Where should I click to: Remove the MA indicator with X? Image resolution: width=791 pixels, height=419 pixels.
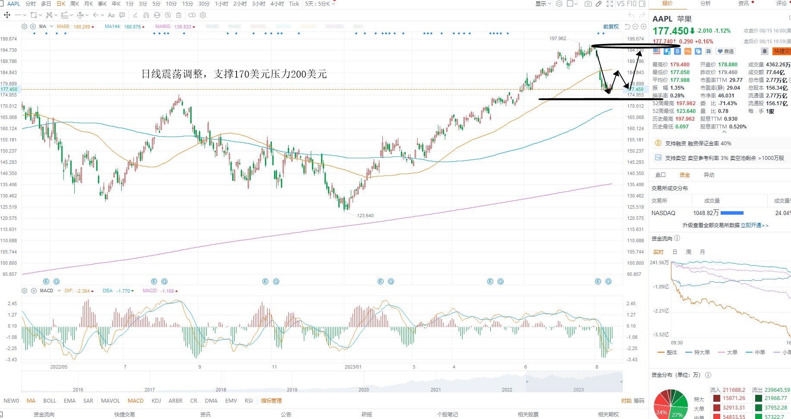[33, 27]
